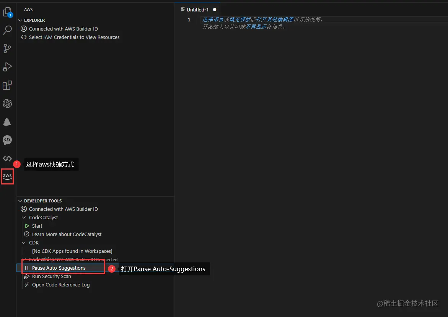Click the question mark icon for Learn More
Image resolution: width=448 pixels, height=317 pixels.
tap(26, 234)
